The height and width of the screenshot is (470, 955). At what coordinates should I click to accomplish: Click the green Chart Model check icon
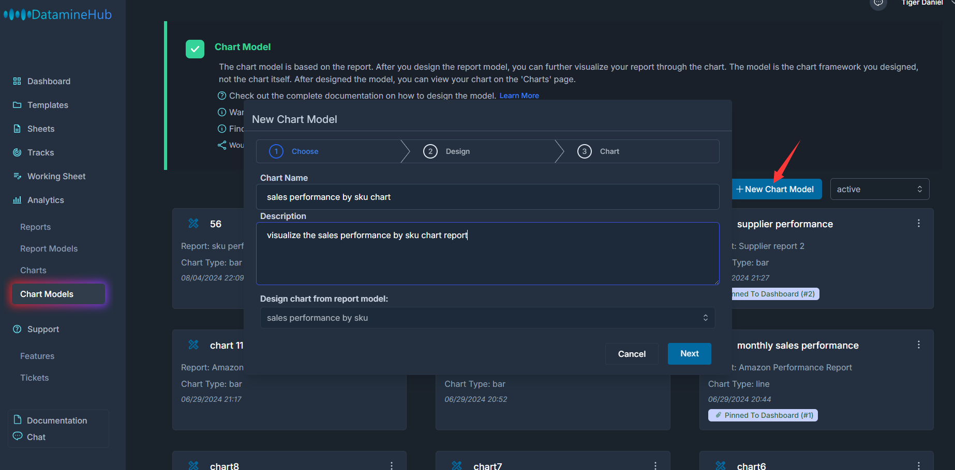click(x=195, y=49)
